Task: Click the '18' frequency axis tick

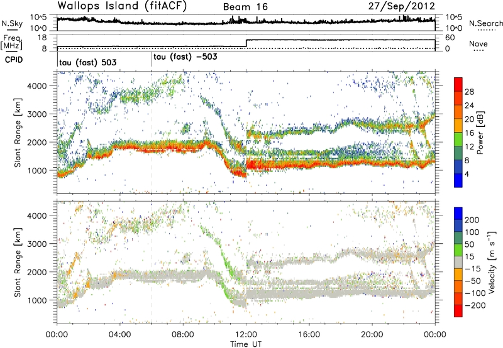Action: pos(42,38)
